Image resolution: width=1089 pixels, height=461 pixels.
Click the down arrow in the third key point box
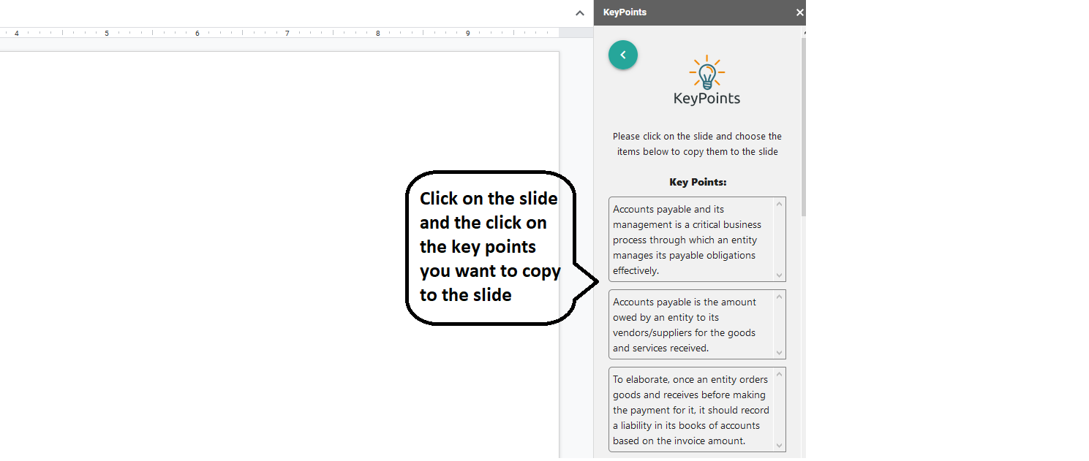click(x=780, y=445)
